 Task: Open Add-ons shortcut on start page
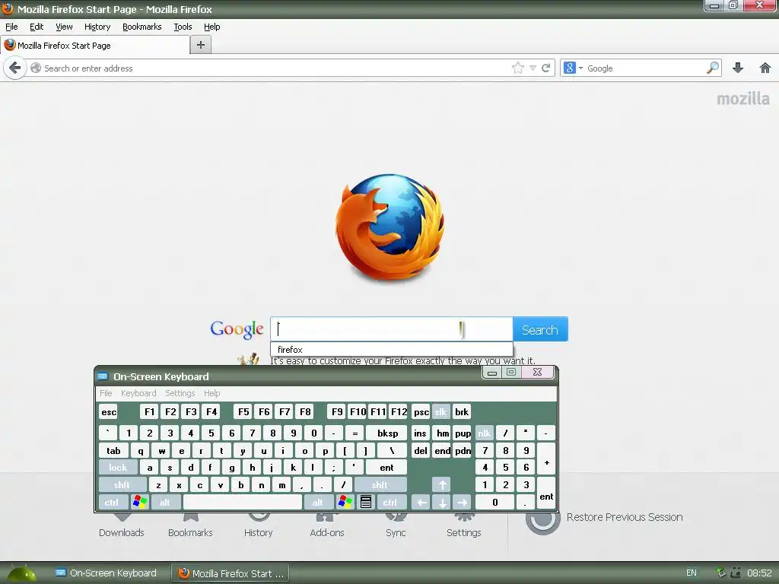click(327, 526)
